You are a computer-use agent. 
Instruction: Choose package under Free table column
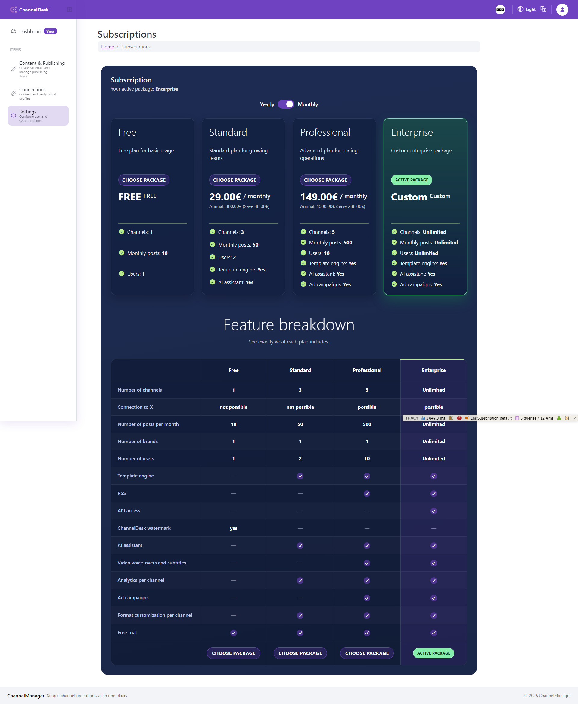tap(233, 653)
